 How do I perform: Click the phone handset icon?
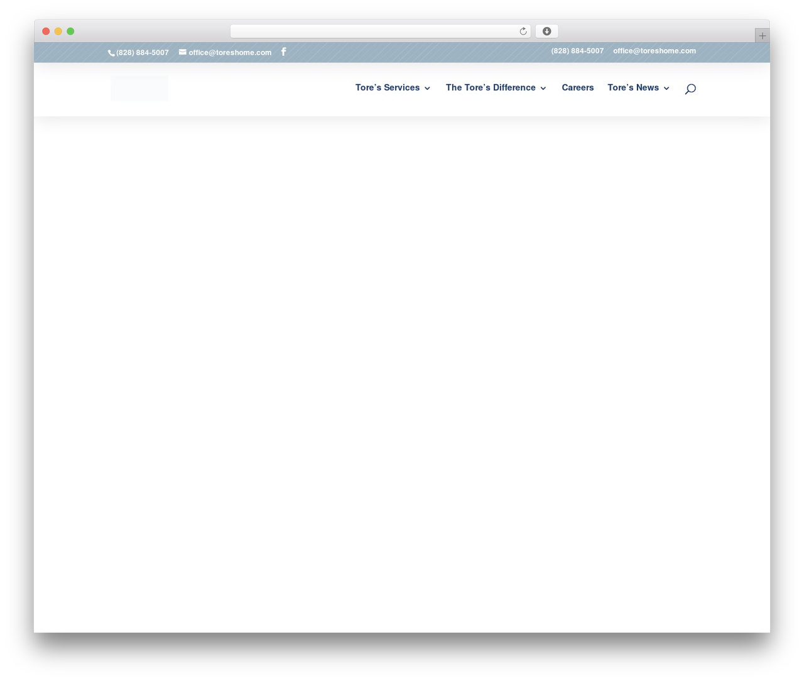pyautogui.click(x=111, y=53)
